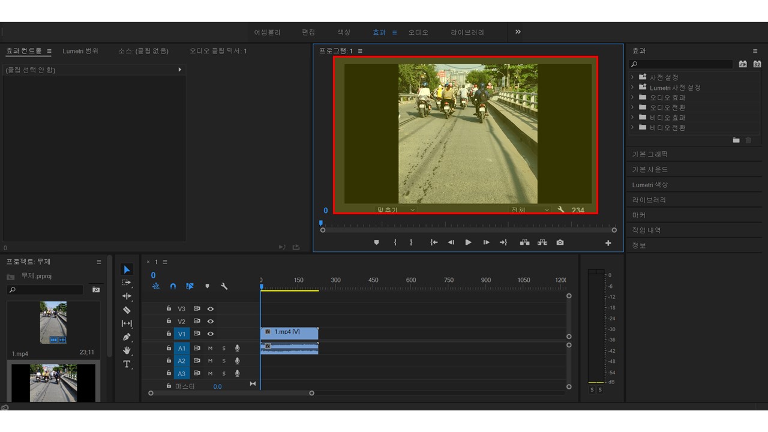Image resolution: width=768 pixels, height=432 pixels.
Task: Select the Hand tool
Action: (127, 350)
